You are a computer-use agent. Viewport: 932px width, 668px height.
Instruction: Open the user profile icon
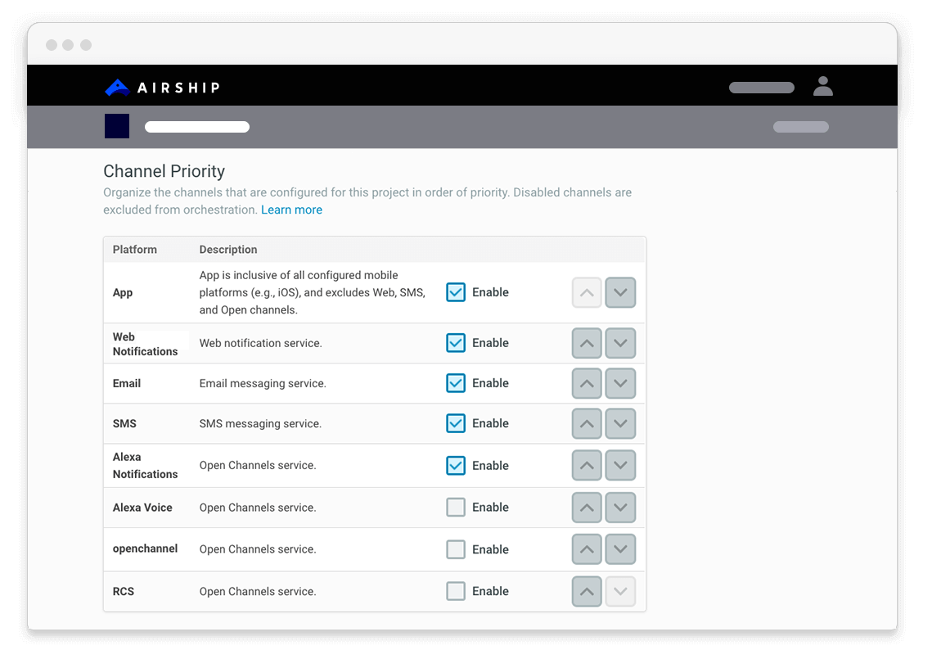point(822,87)
